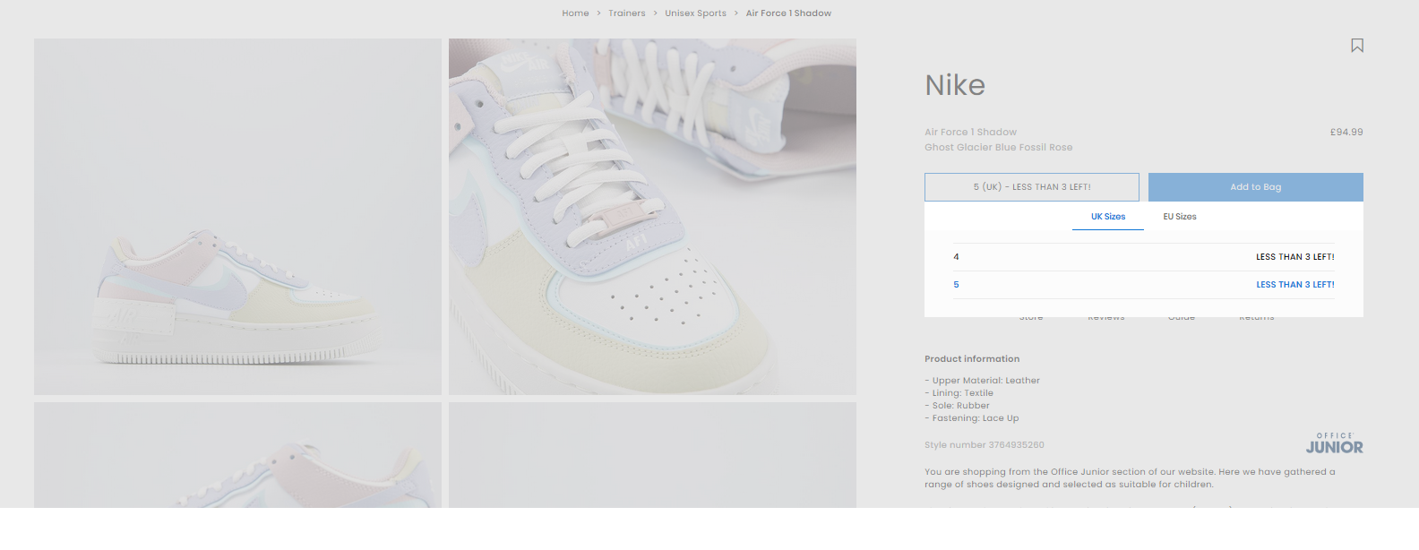
Task: Click the 'Sole: Rubber' line
Action: 957,406
